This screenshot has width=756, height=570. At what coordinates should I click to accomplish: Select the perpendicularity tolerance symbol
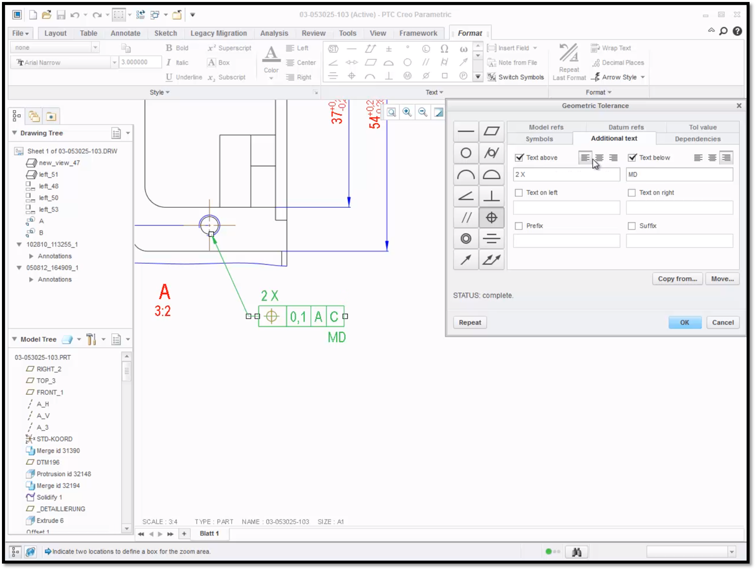[491, 196]
